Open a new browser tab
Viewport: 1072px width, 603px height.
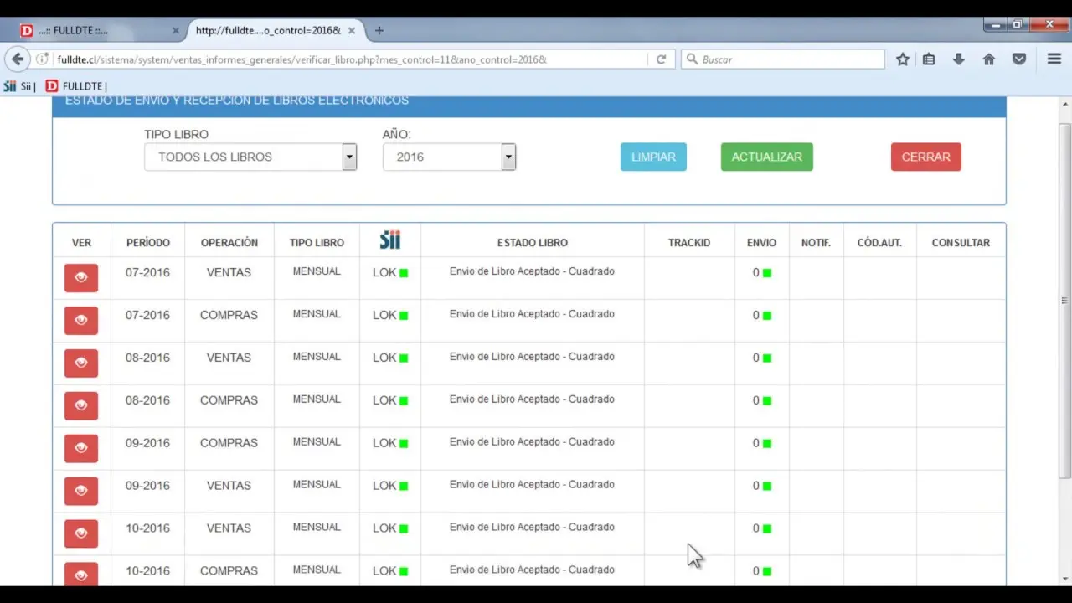[379, 30]
